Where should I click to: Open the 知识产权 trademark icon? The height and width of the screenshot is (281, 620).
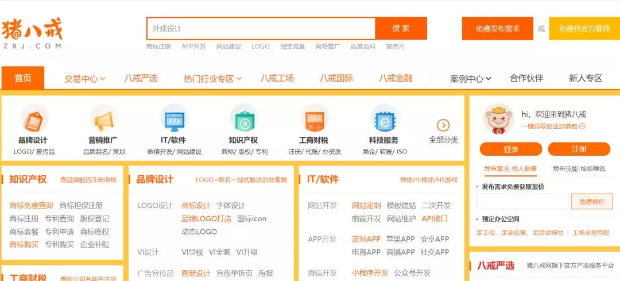click(x=243, y=119)
